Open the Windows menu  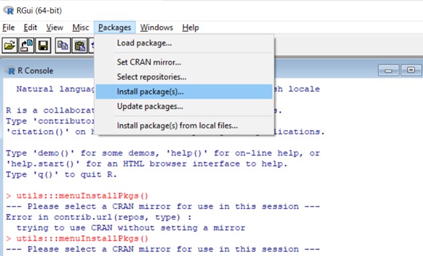[x=157, y=27]
